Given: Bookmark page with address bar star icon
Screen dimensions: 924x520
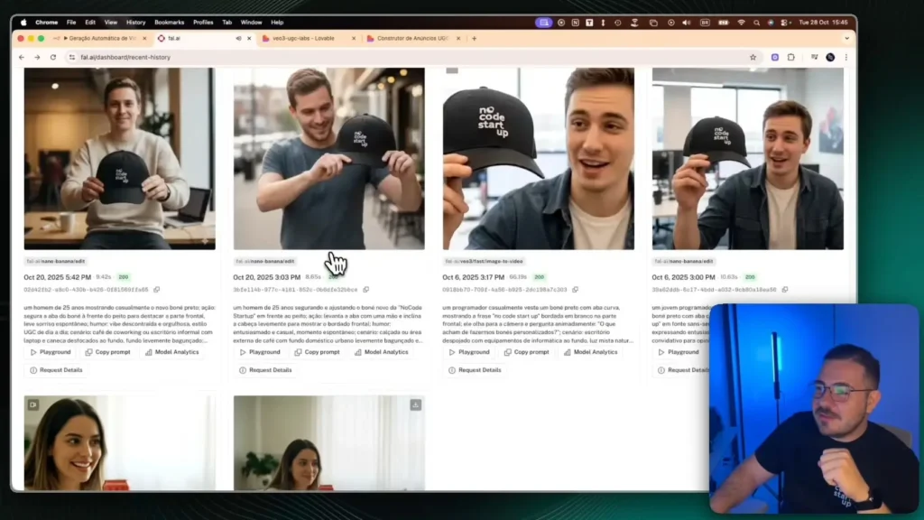Looking at the screenshot, I should pyautogui.click(x=753, y=57).
